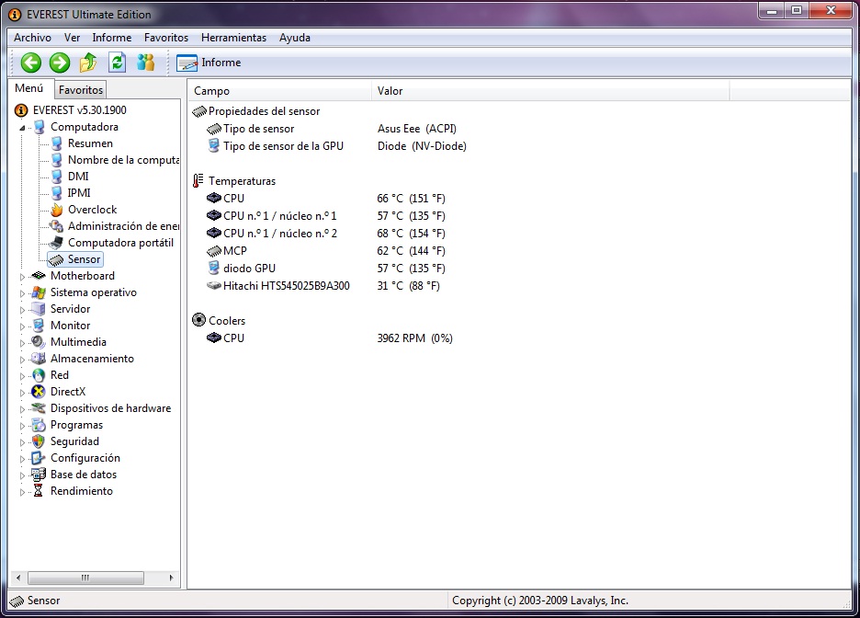The image size is (860, 618).
Task: Expand the Motherboard tree node
Action: [23, 276]
